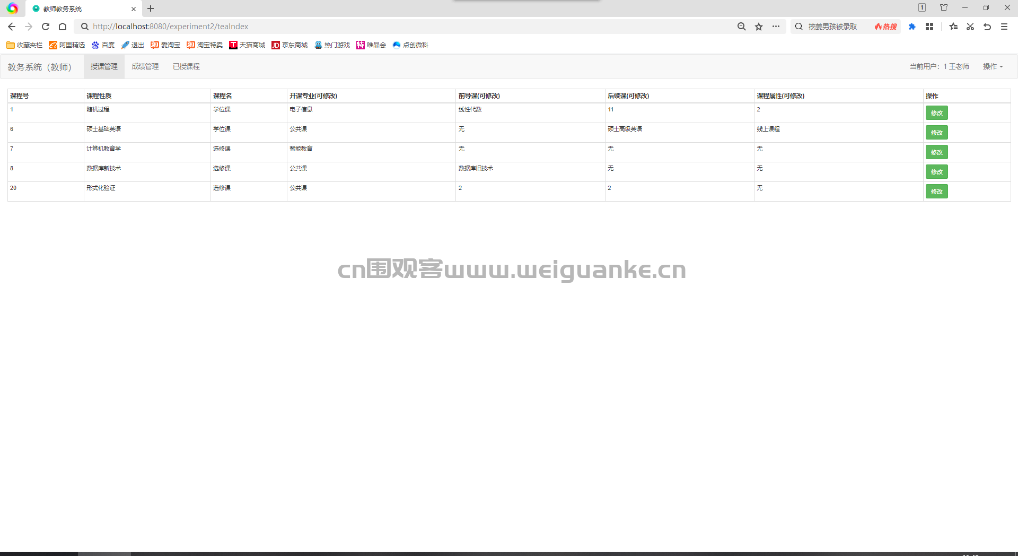Click the magnifier zoom icon in address bar
The height and width of the screenshot is (556, 1018).
(742, 27)
